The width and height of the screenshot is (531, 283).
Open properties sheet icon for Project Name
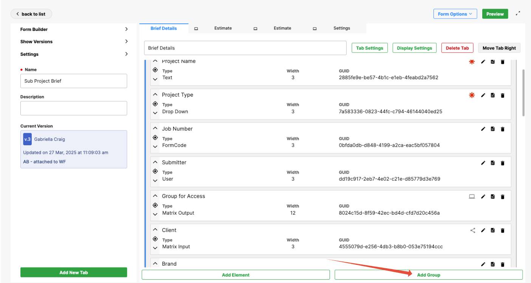(x=493, y=62)
